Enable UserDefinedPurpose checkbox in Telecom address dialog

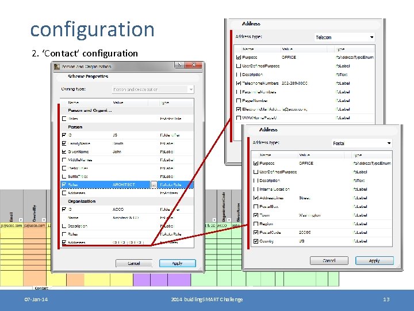(x=239, y=66)
